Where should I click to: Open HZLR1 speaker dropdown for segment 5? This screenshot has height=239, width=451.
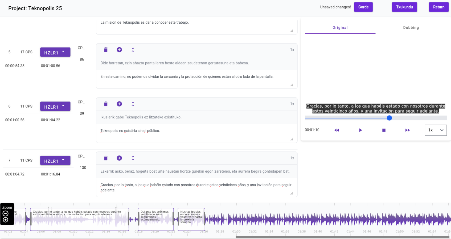tap(55, 52)
